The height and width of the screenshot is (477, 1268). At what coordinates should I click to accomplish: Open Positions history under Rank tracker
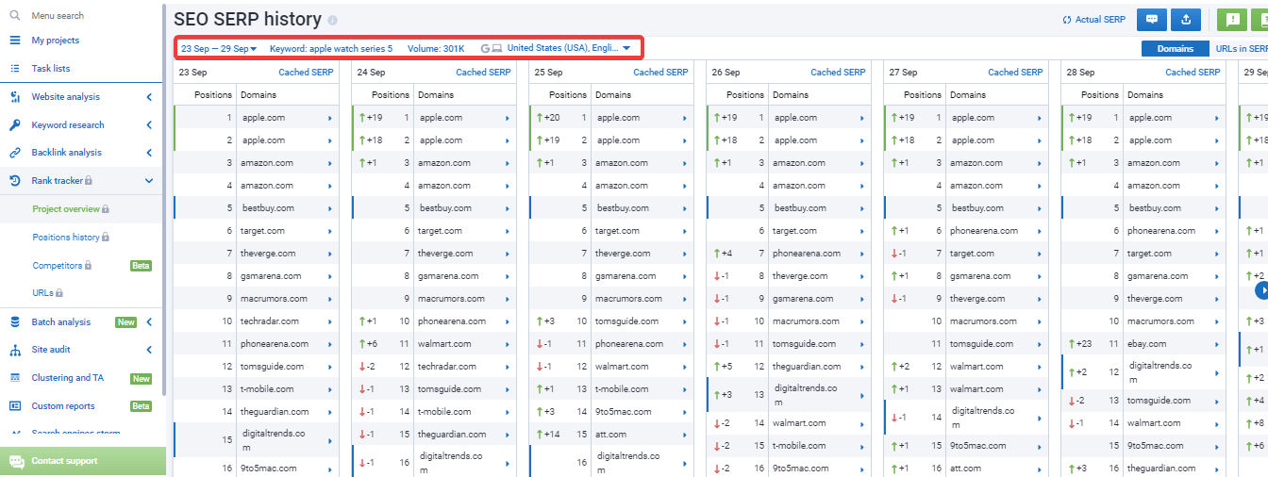pyautogui.click(x=66, y=238)
